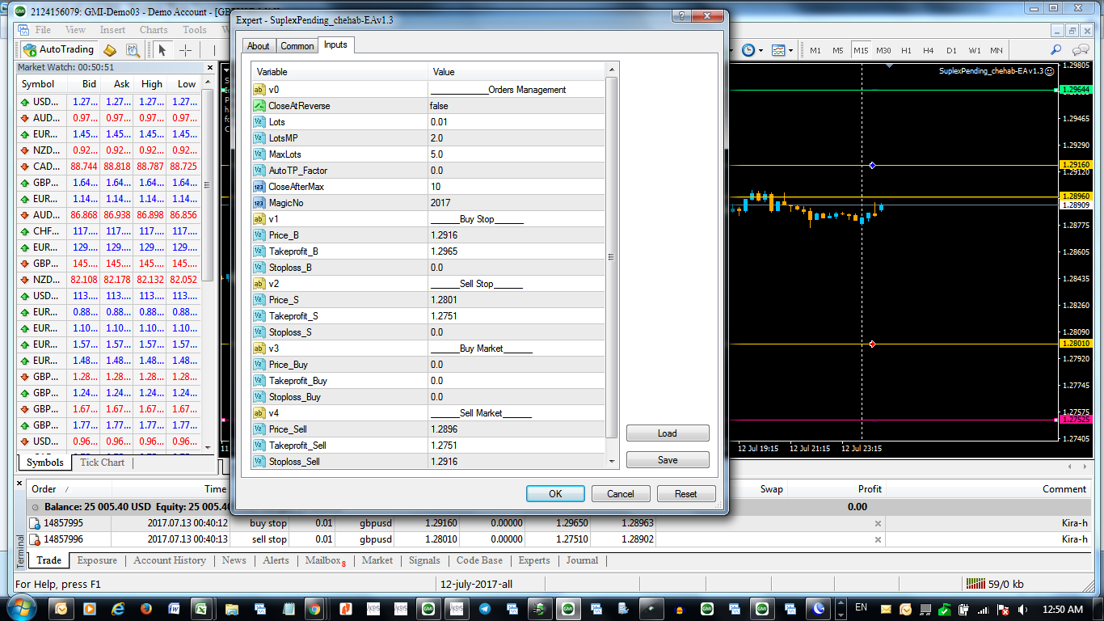Image resolution: width=1104 pixels, height=621 pixels.
Task: Expand the templates dropdown arrow
Action: [790, 50]
